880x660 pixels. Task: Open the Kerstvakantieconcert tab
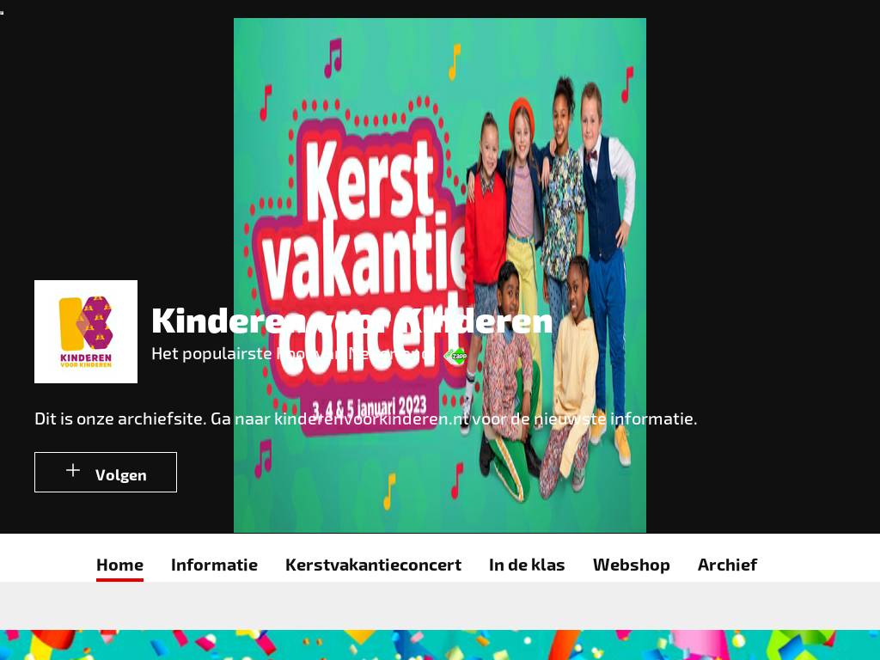coord(373,565)
